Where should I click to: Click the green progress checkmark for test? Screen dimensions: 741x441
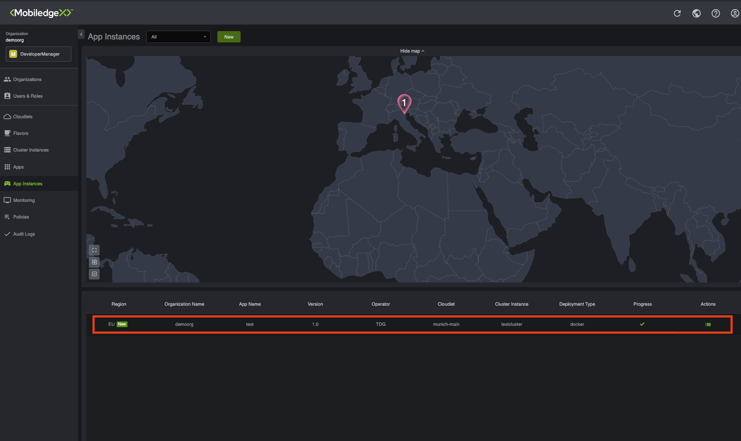point(642,324)
